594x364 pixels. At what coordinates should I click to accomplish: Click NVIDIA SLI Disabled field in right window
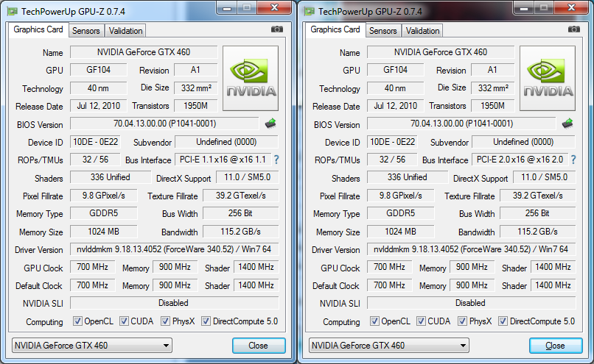click(x=471, y=303)
